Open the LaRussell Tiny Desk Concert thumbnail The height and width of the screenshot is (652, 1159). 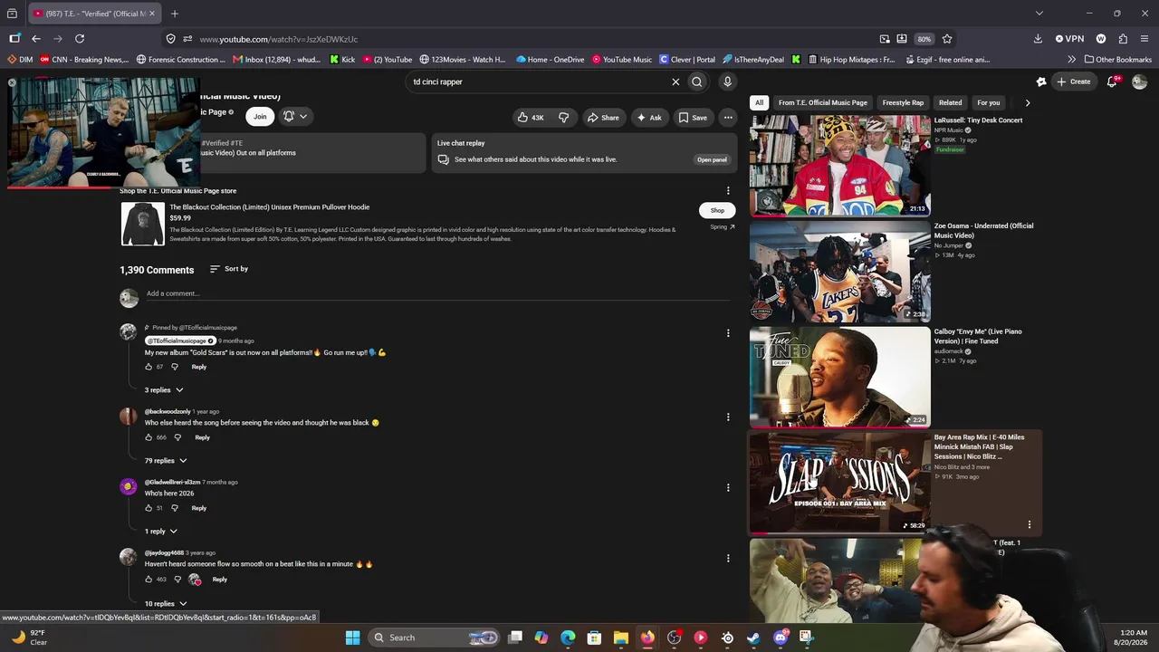point(840,165)
